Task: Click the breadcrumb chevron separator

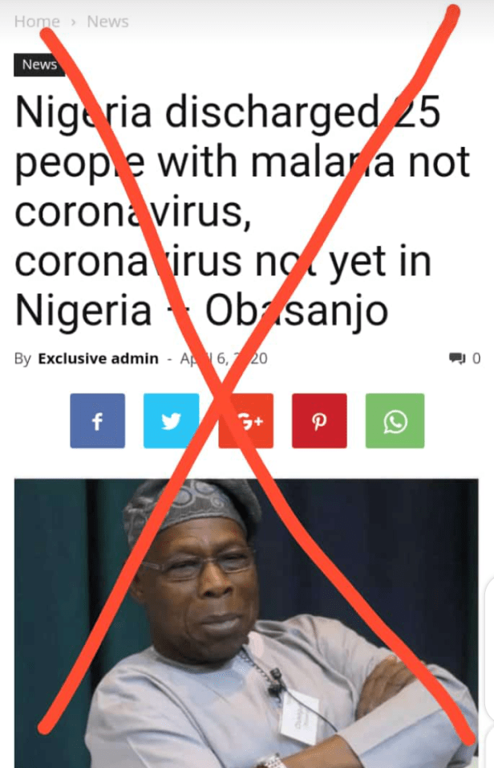Action: click(73, 22)
